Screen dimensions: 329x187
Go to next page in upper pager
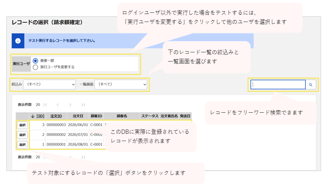[x=70, y=105]
